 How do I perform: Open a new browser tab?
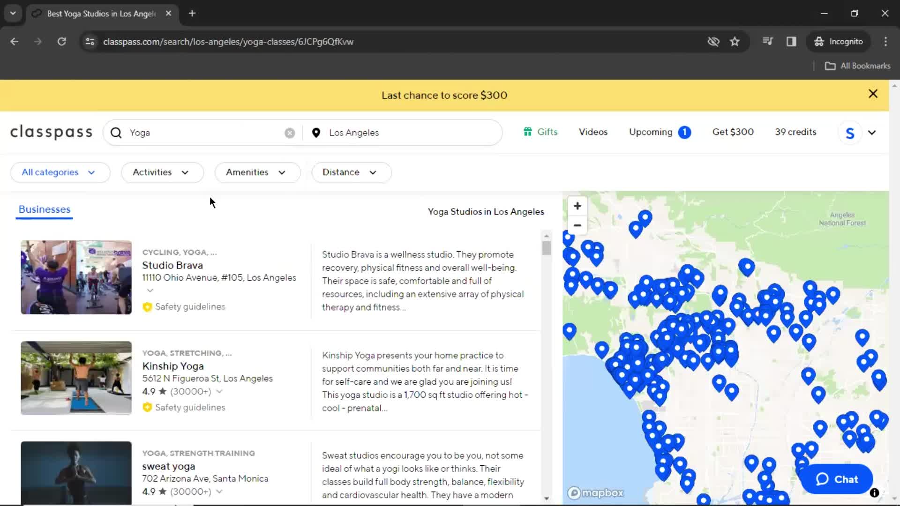click(x=192, y=14)
